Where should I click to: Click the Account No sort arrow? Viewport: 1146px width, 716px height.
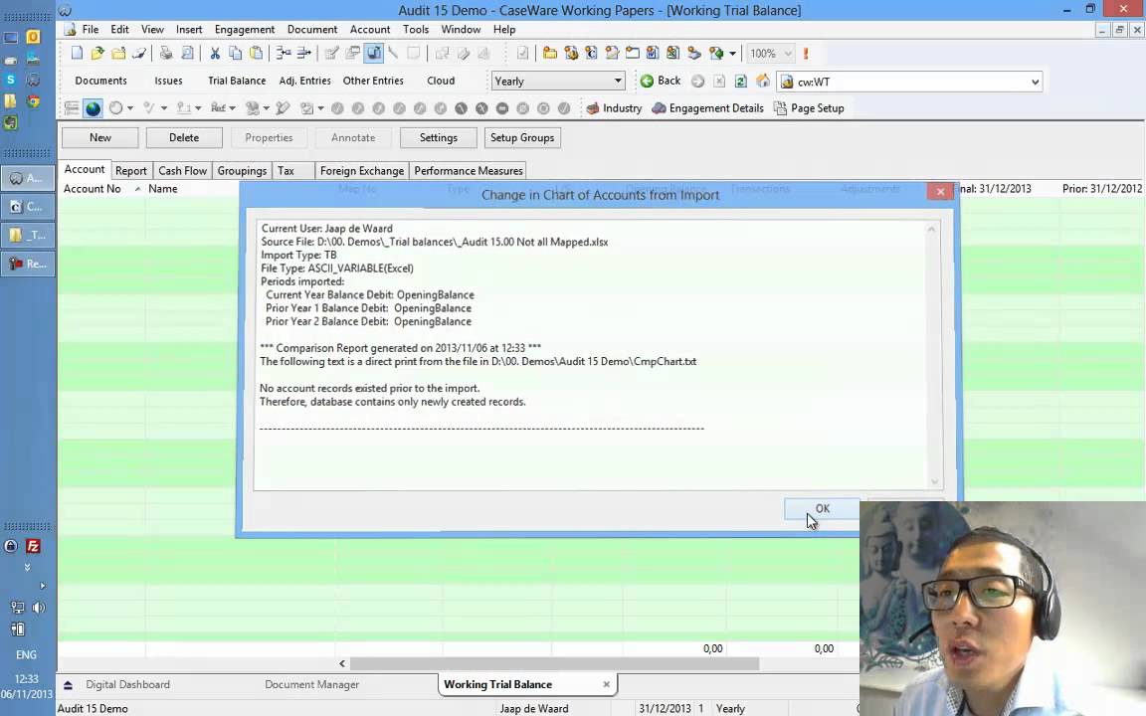coord(137,189)
